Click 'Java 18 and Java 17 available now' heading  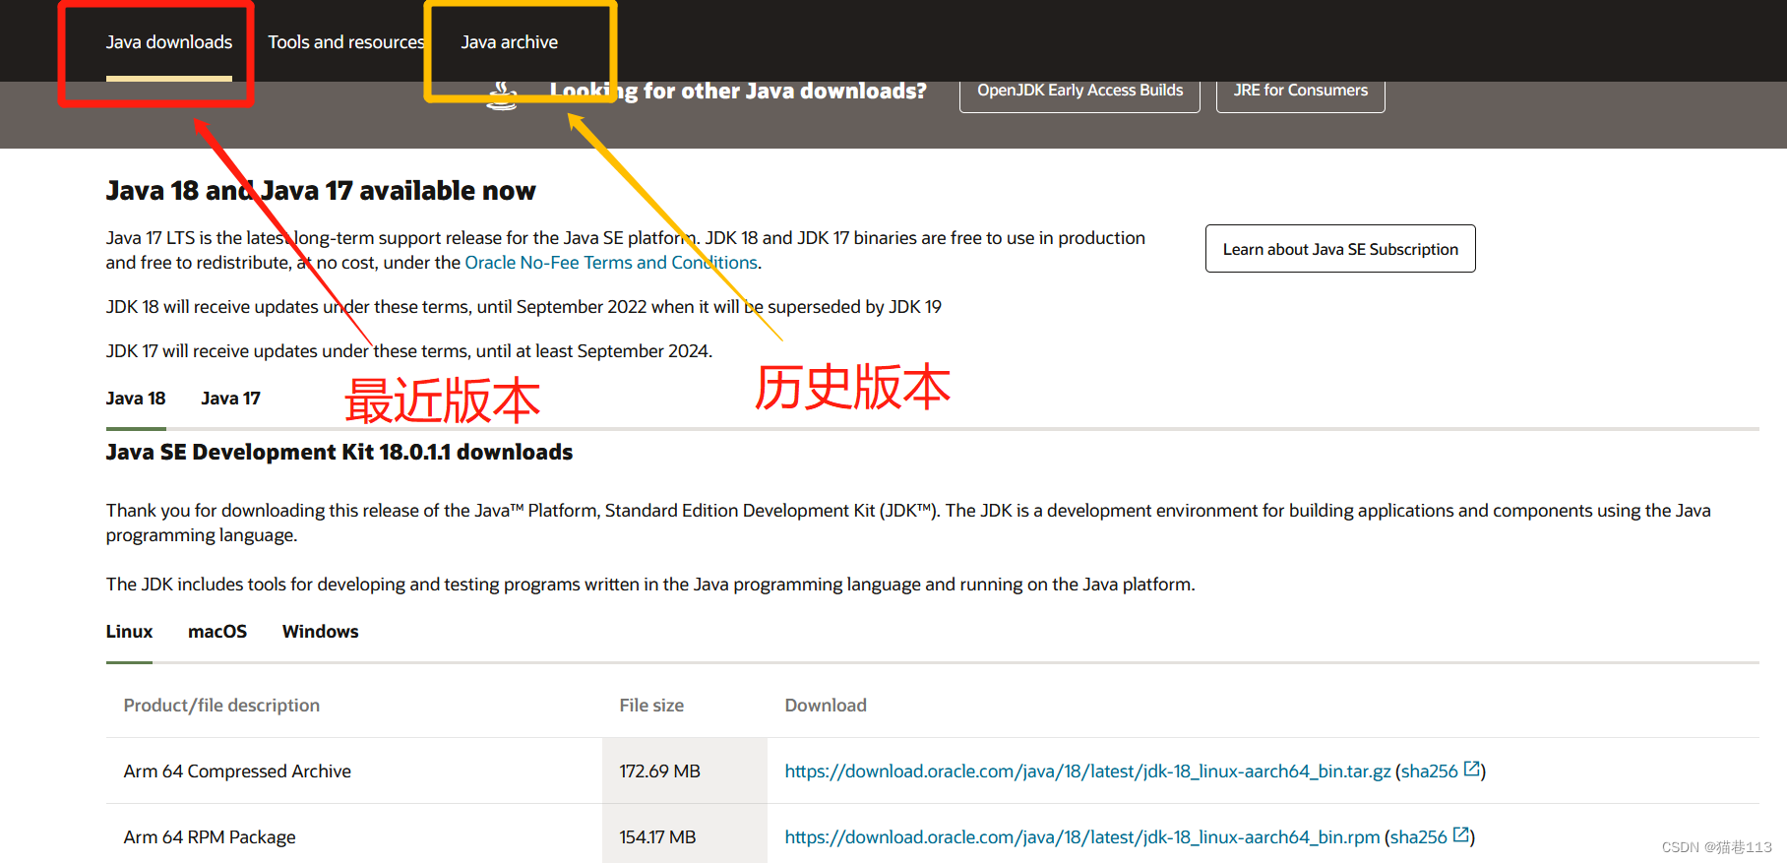pos(321,191)
